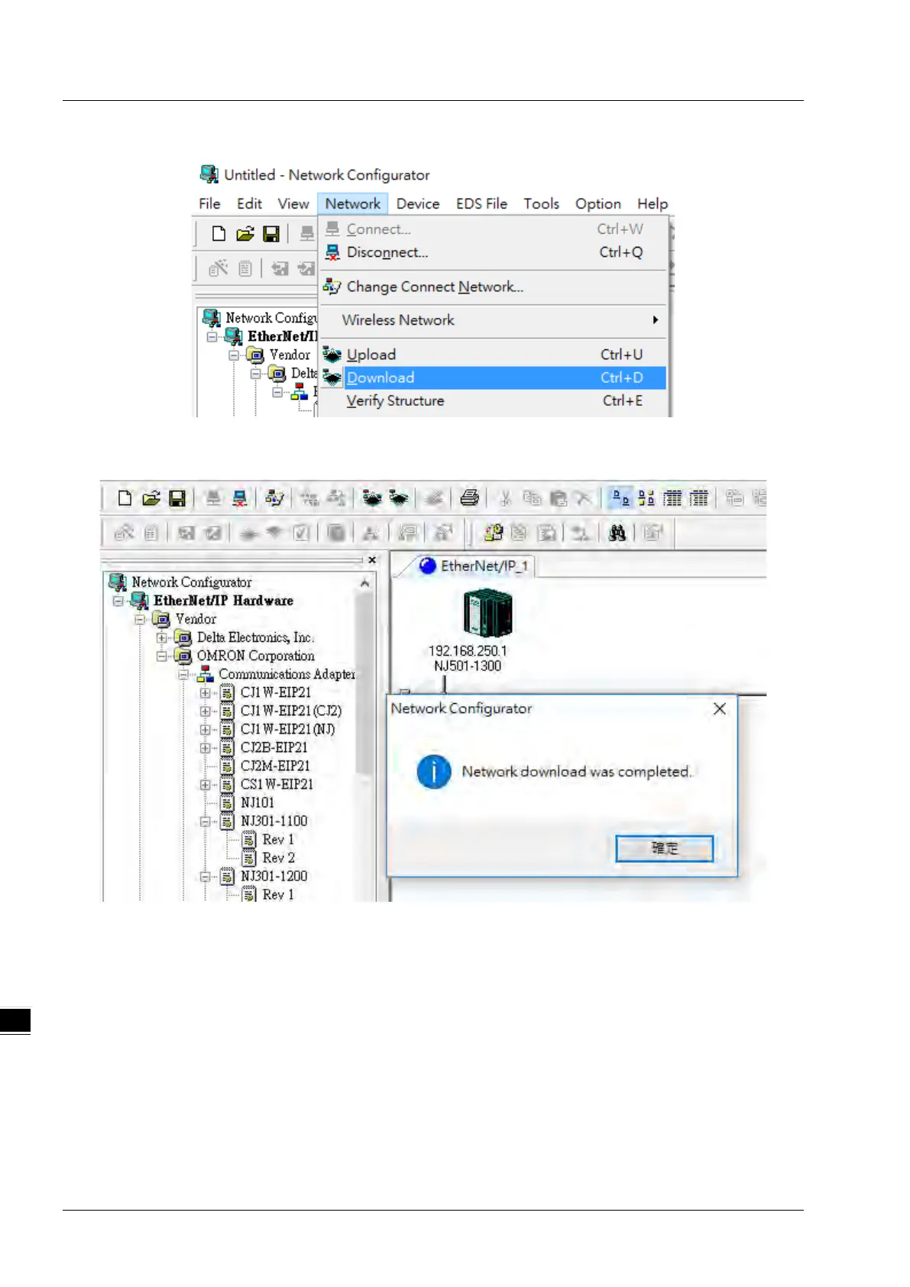
Task: Open Wireless Network submenu arrow
Action: [656, 320]
